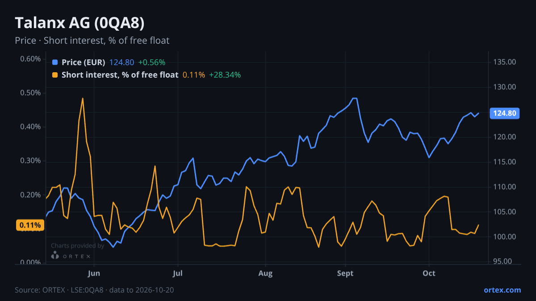Click the blue Price legend swatch
The height and width of the screenshot is (301, 536).
(x=55, y=62)
